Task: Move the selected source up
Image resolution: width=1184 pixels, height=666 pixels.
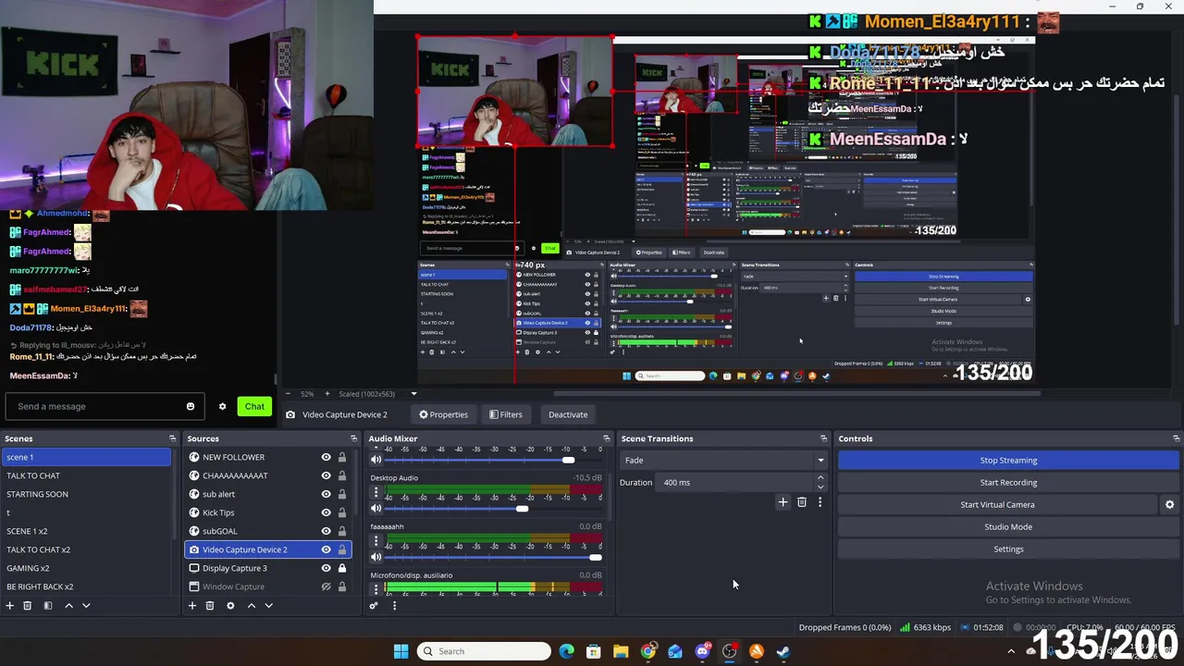Action: click(x=251, y=606)
